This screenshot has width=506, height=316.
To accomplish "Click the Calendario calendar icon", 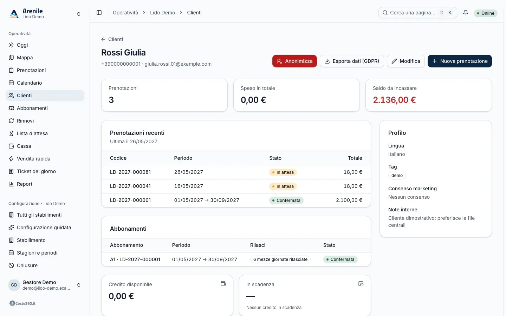I will tap(11, 83).
